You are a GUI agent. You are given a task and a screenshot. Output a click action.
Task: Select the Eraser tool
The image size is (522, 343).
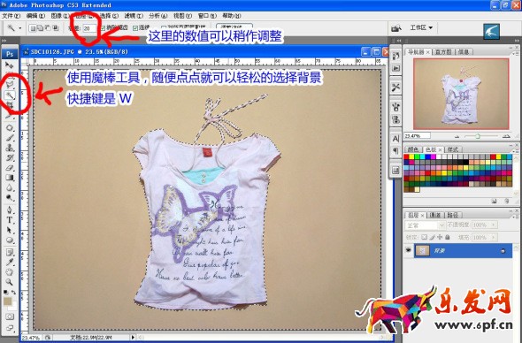[x=10, y=168]
